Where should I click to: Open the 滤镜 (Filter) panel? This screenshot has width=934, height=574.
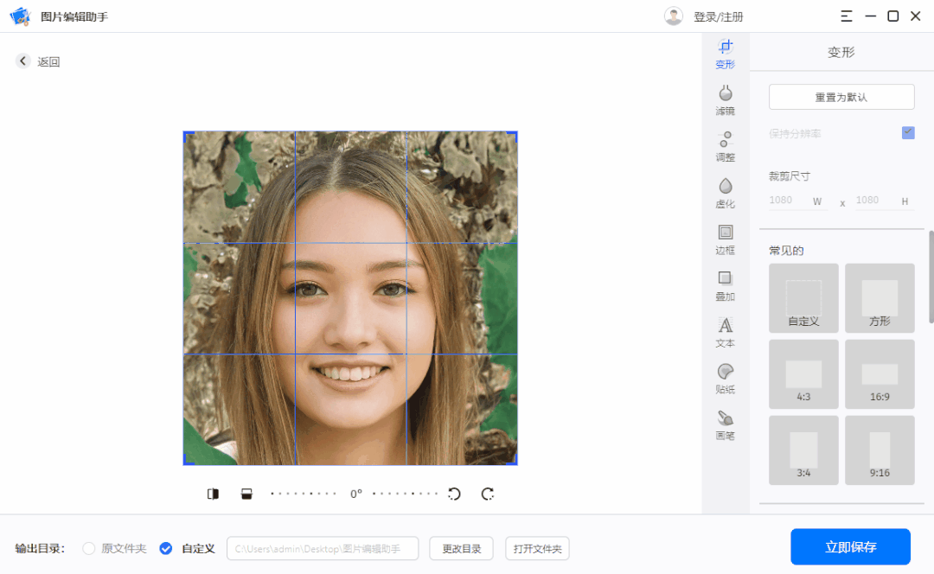[726, 98]
